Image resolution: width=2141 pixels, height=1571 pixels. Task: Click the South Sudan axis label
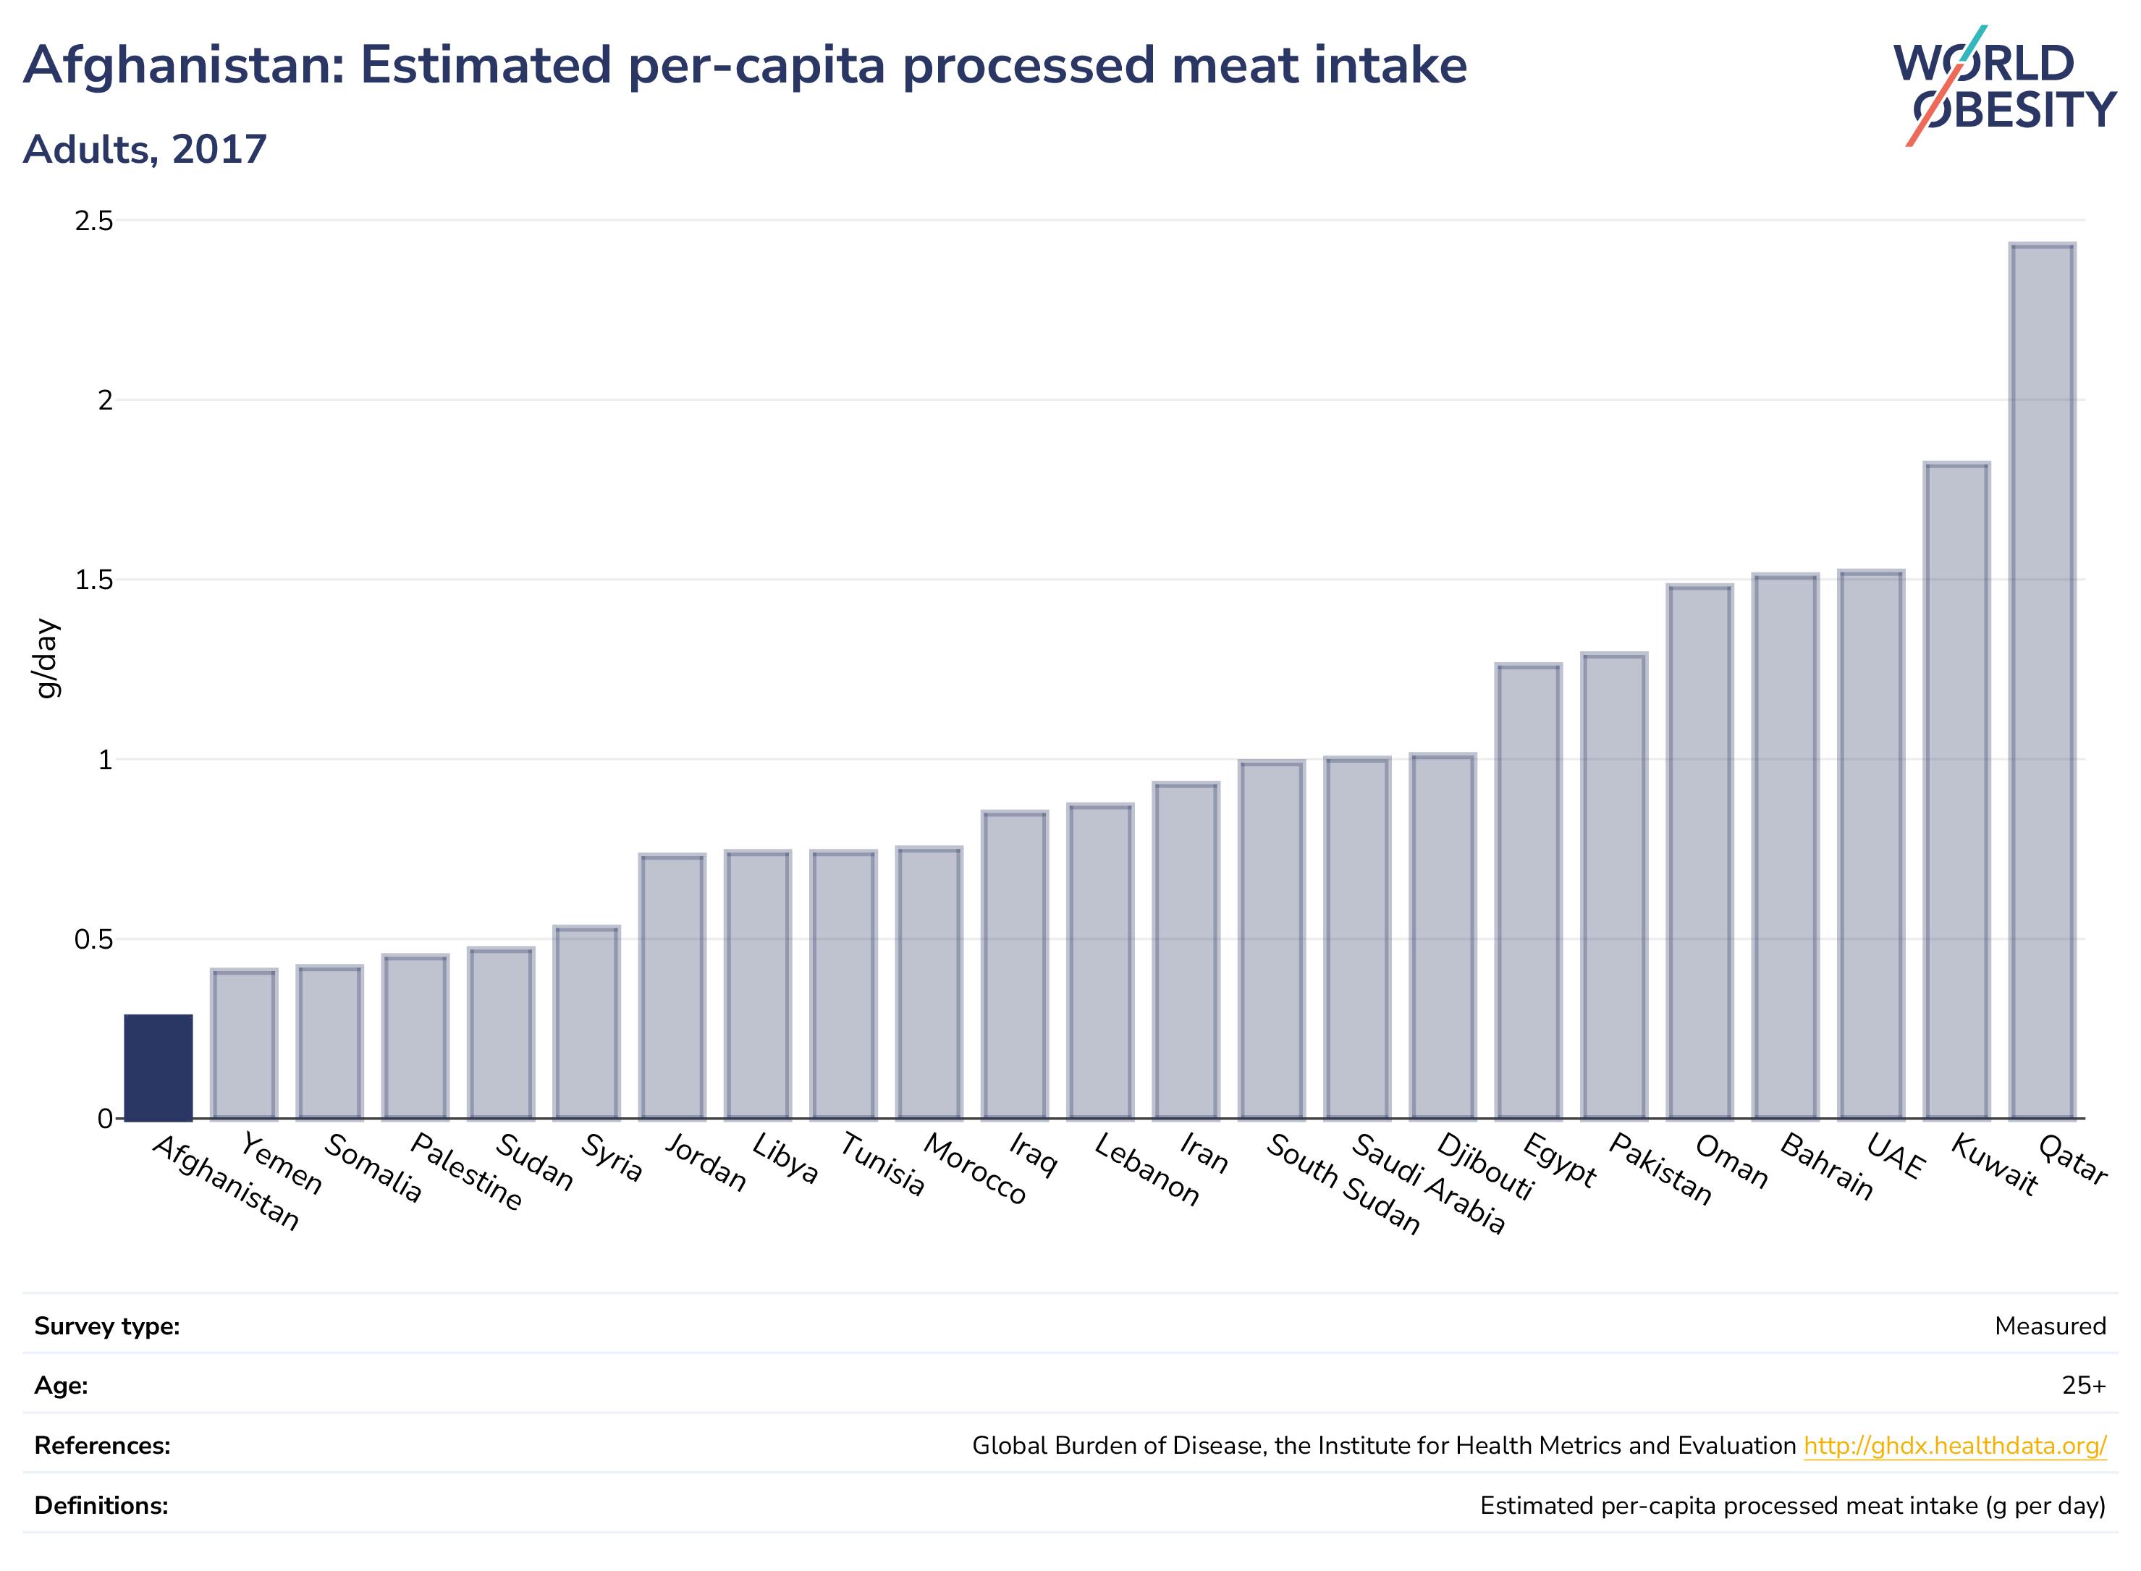click(1343, 1184)
